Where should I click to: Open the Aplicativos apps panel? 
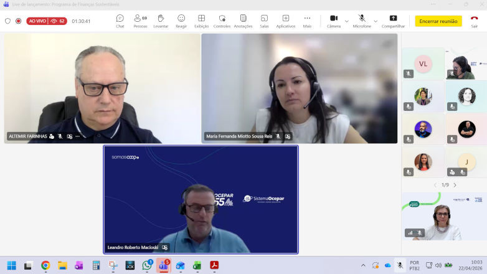(x=286, y=21)
